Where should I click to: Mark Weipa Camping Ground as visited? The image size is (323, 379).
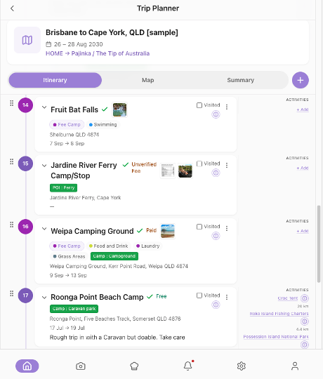[199, 227]
